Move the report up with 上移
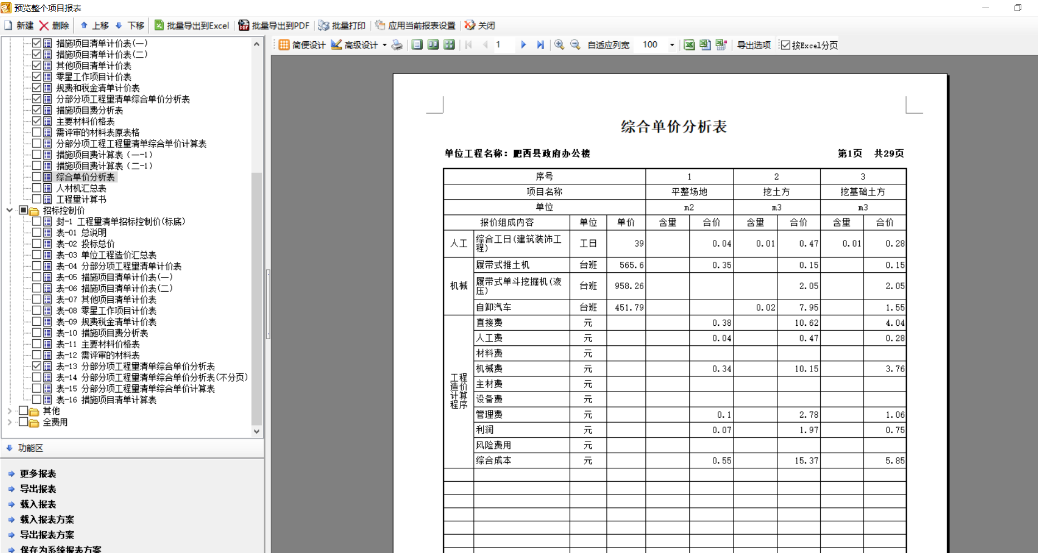1038x553 pixels. coord(94,26)
